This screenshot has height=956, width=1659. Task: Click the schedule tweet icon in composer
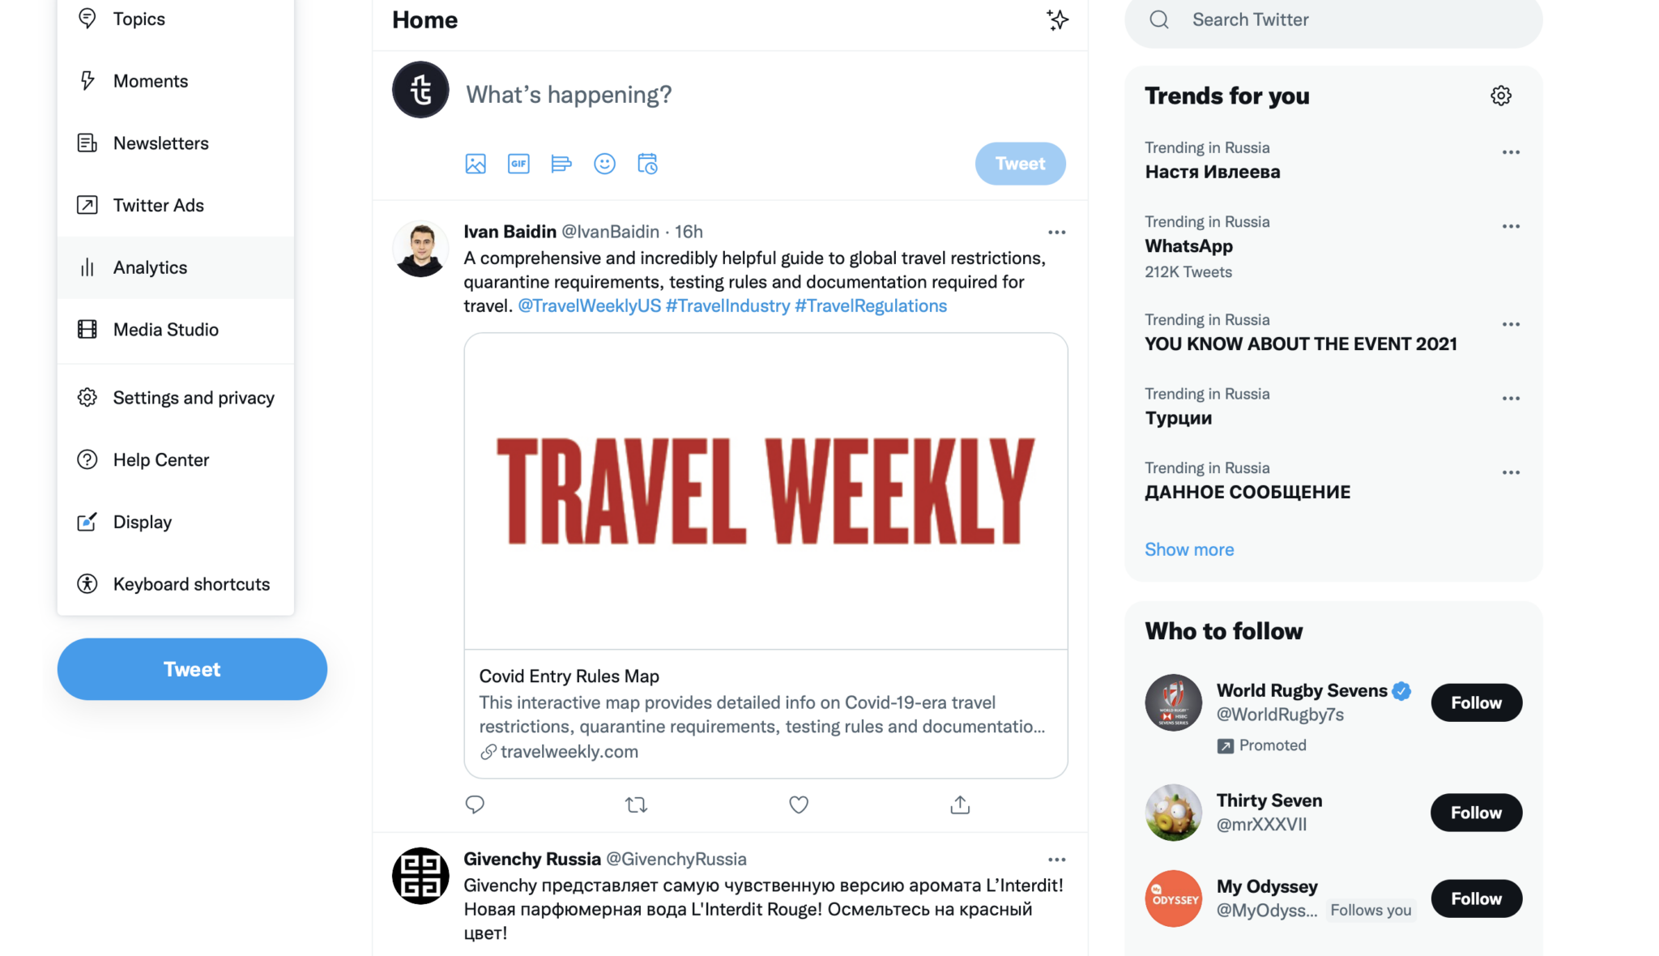tap(647, 163)
